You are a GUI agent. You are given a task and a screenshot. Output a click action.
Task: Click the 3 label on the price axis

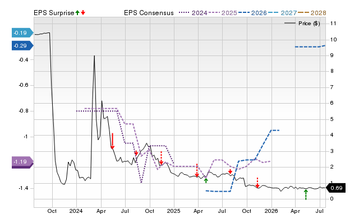(332, 151)
